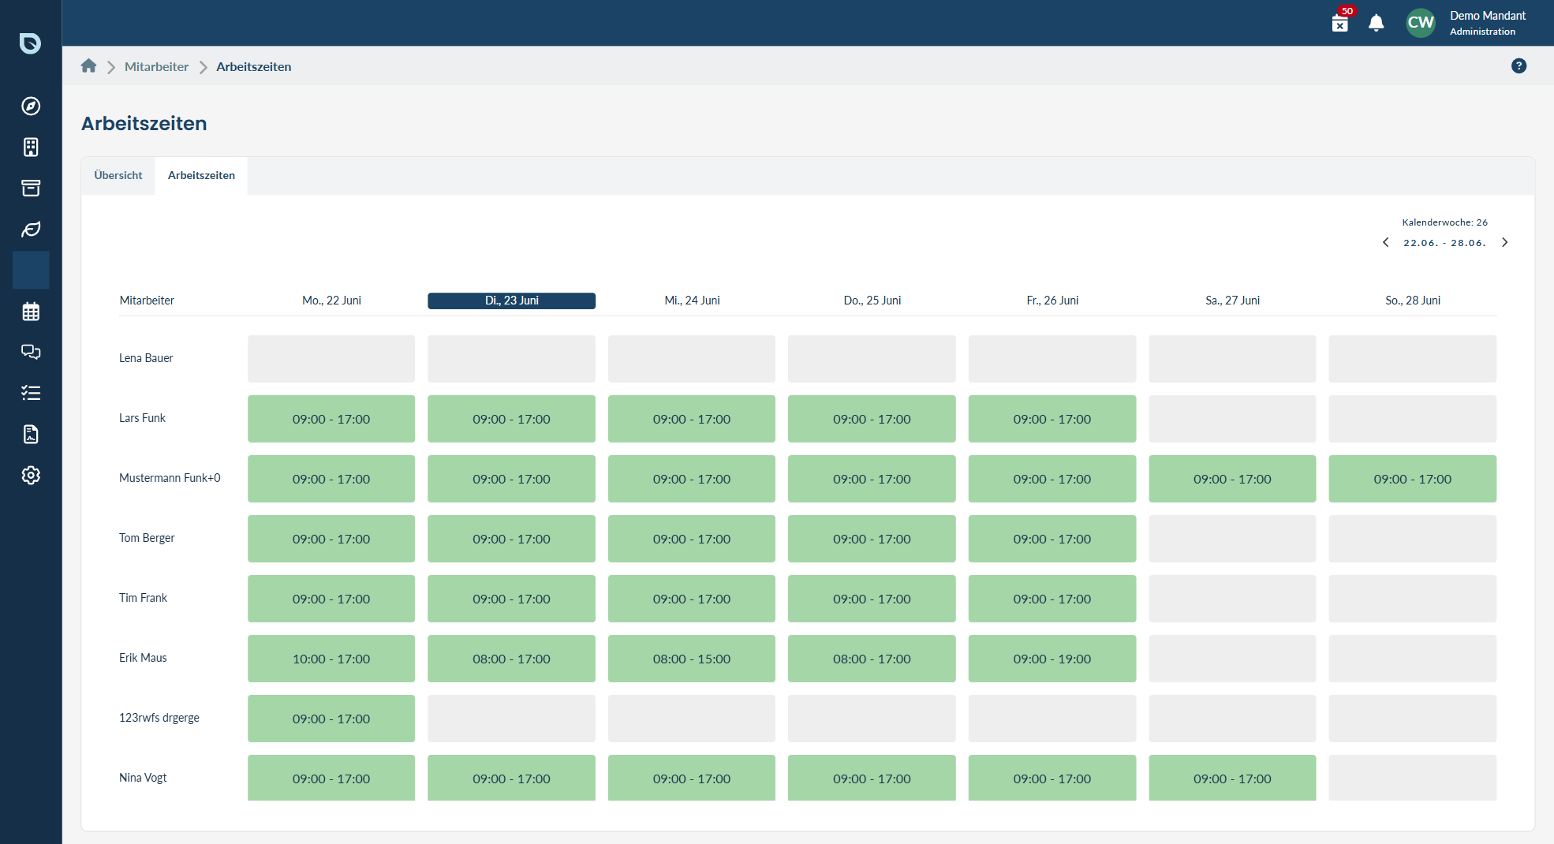Select the Arbeitszeiten tab
This screenshot has width=1554, height=844.
click(x=201, y=175)
